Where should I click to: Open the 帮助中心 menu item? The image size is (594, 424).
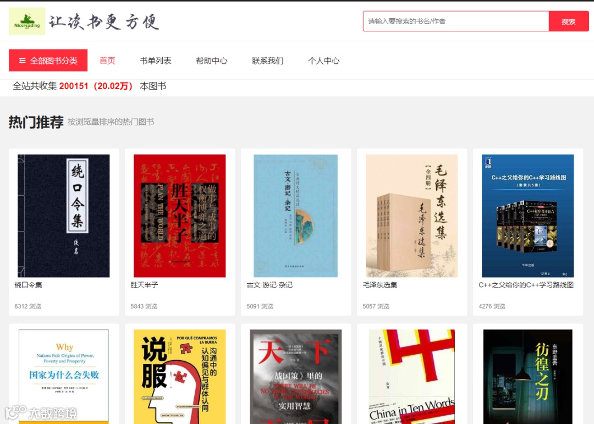point(211,60)
